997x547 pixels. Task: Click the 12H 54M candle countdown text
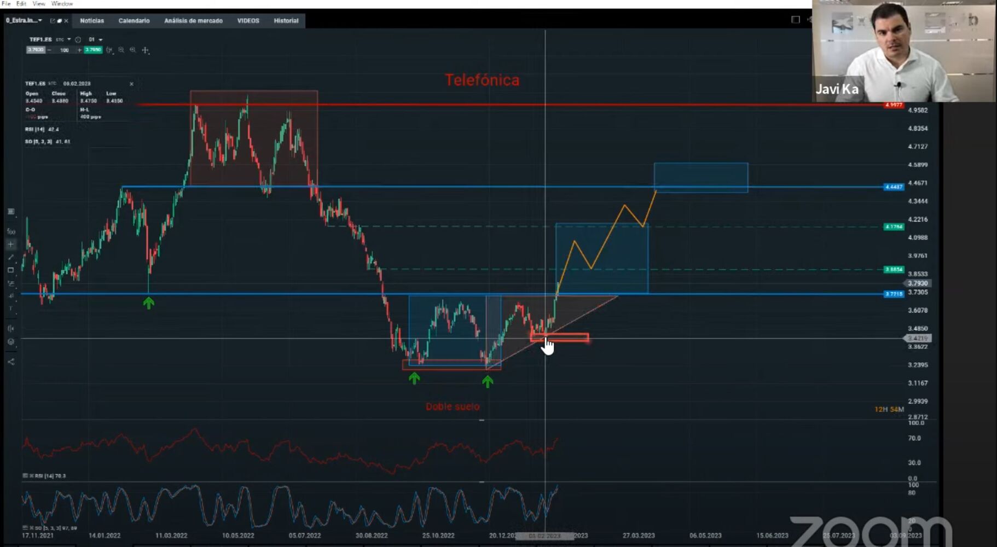[x=889, y=409]
